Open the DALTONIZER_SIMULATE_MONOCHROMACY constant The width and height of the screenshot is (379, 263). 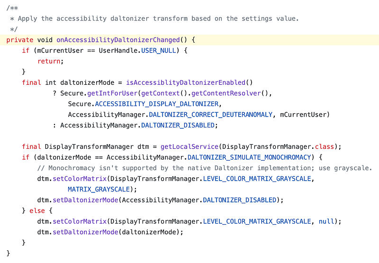point(249,157)
